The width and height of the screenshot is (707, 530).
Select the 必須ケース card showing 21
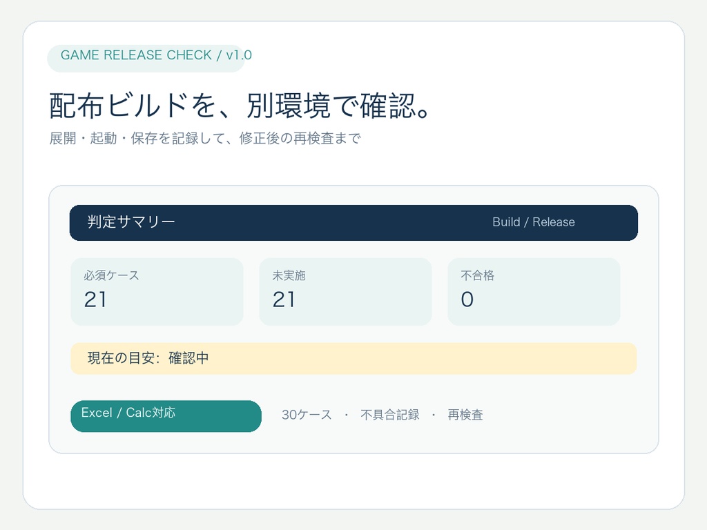pyautogui.click(x=157, y=292)
